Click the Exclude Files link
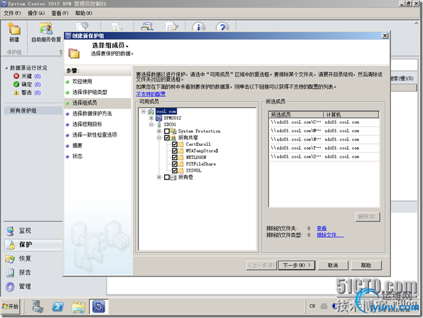The height and width of the screenshot is (318, 423). (330, 235)
